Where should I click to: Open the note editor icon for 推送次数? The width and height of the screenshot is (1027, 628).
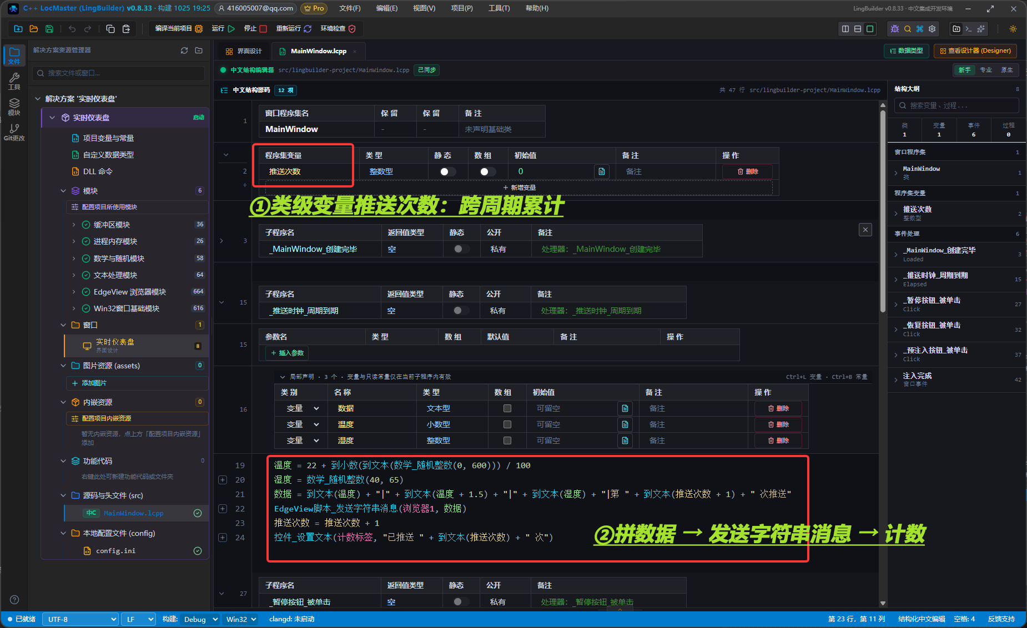(602, 172)
